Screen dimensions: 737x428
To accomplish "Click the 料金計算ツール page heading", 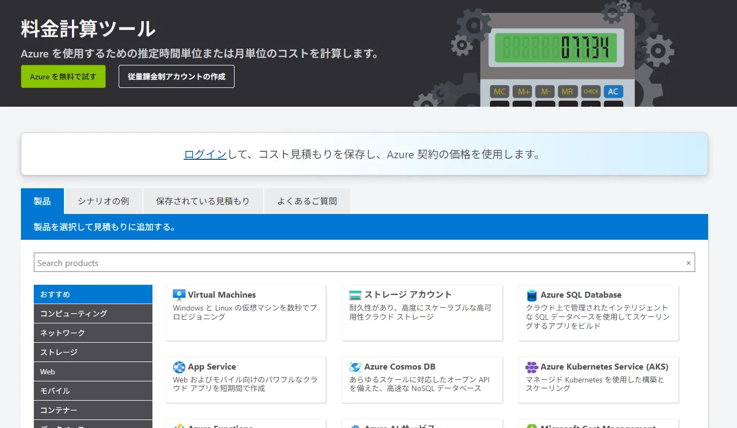I will click(x=88, y=29).
